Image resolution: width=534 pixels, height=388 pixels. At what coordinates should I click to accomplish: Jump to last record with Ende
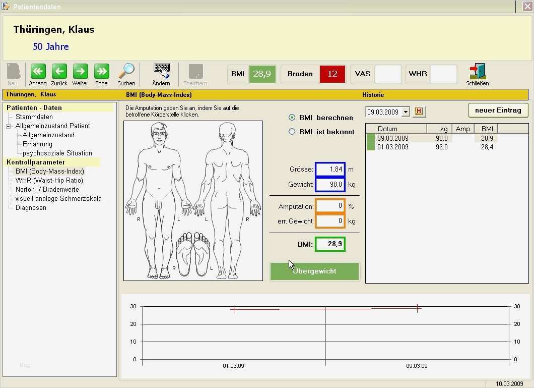(101, 71)
